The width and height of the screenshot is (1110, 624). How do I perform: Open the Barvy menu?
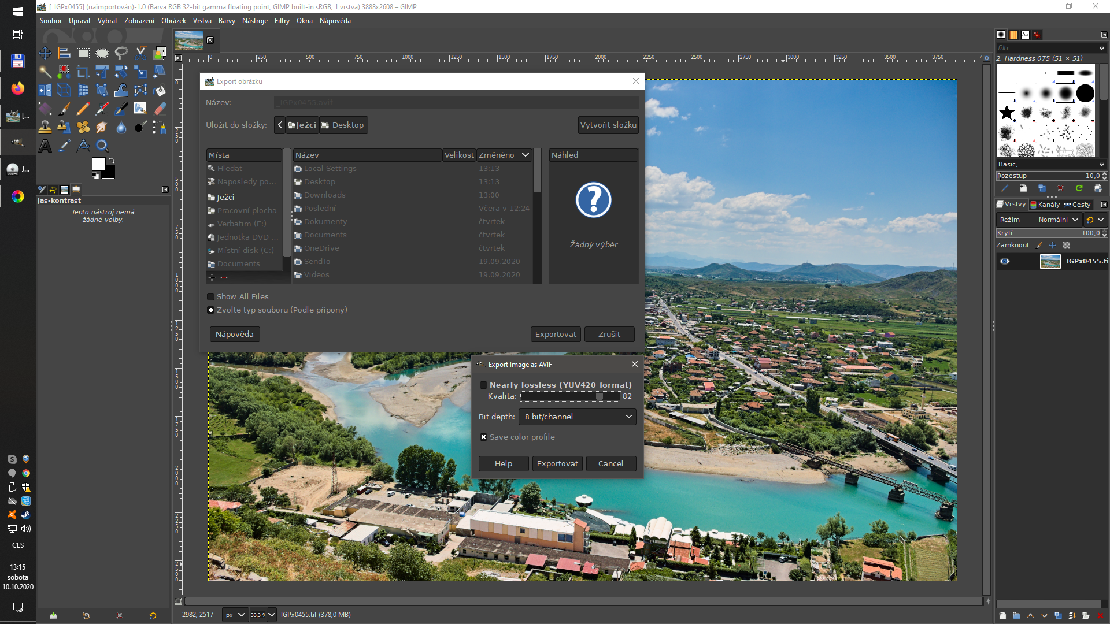227,21
